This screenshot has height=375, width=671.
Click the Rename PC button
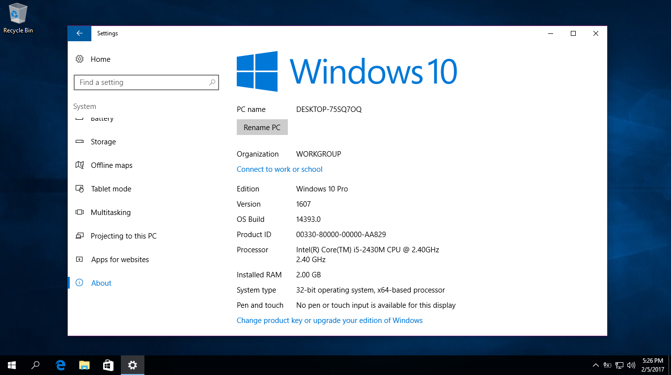point(262,128)
